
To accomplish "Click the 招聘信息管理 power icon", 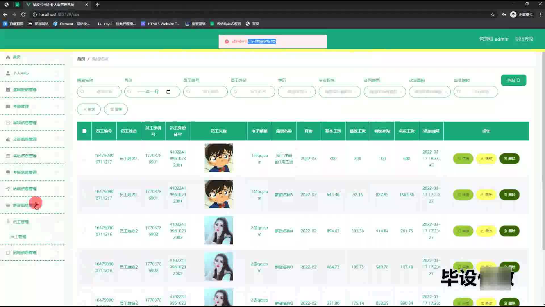I will point(8,253).
